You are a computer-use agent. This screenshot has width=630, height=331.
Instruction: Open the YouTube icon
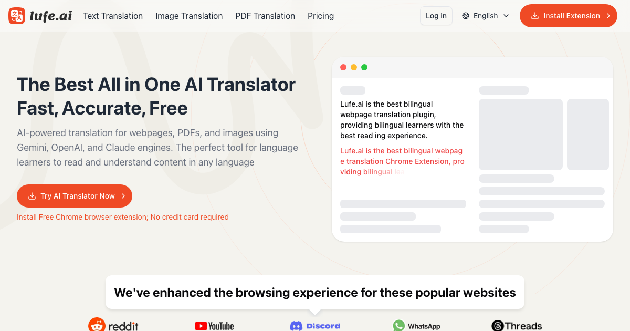tap(201, 326)
